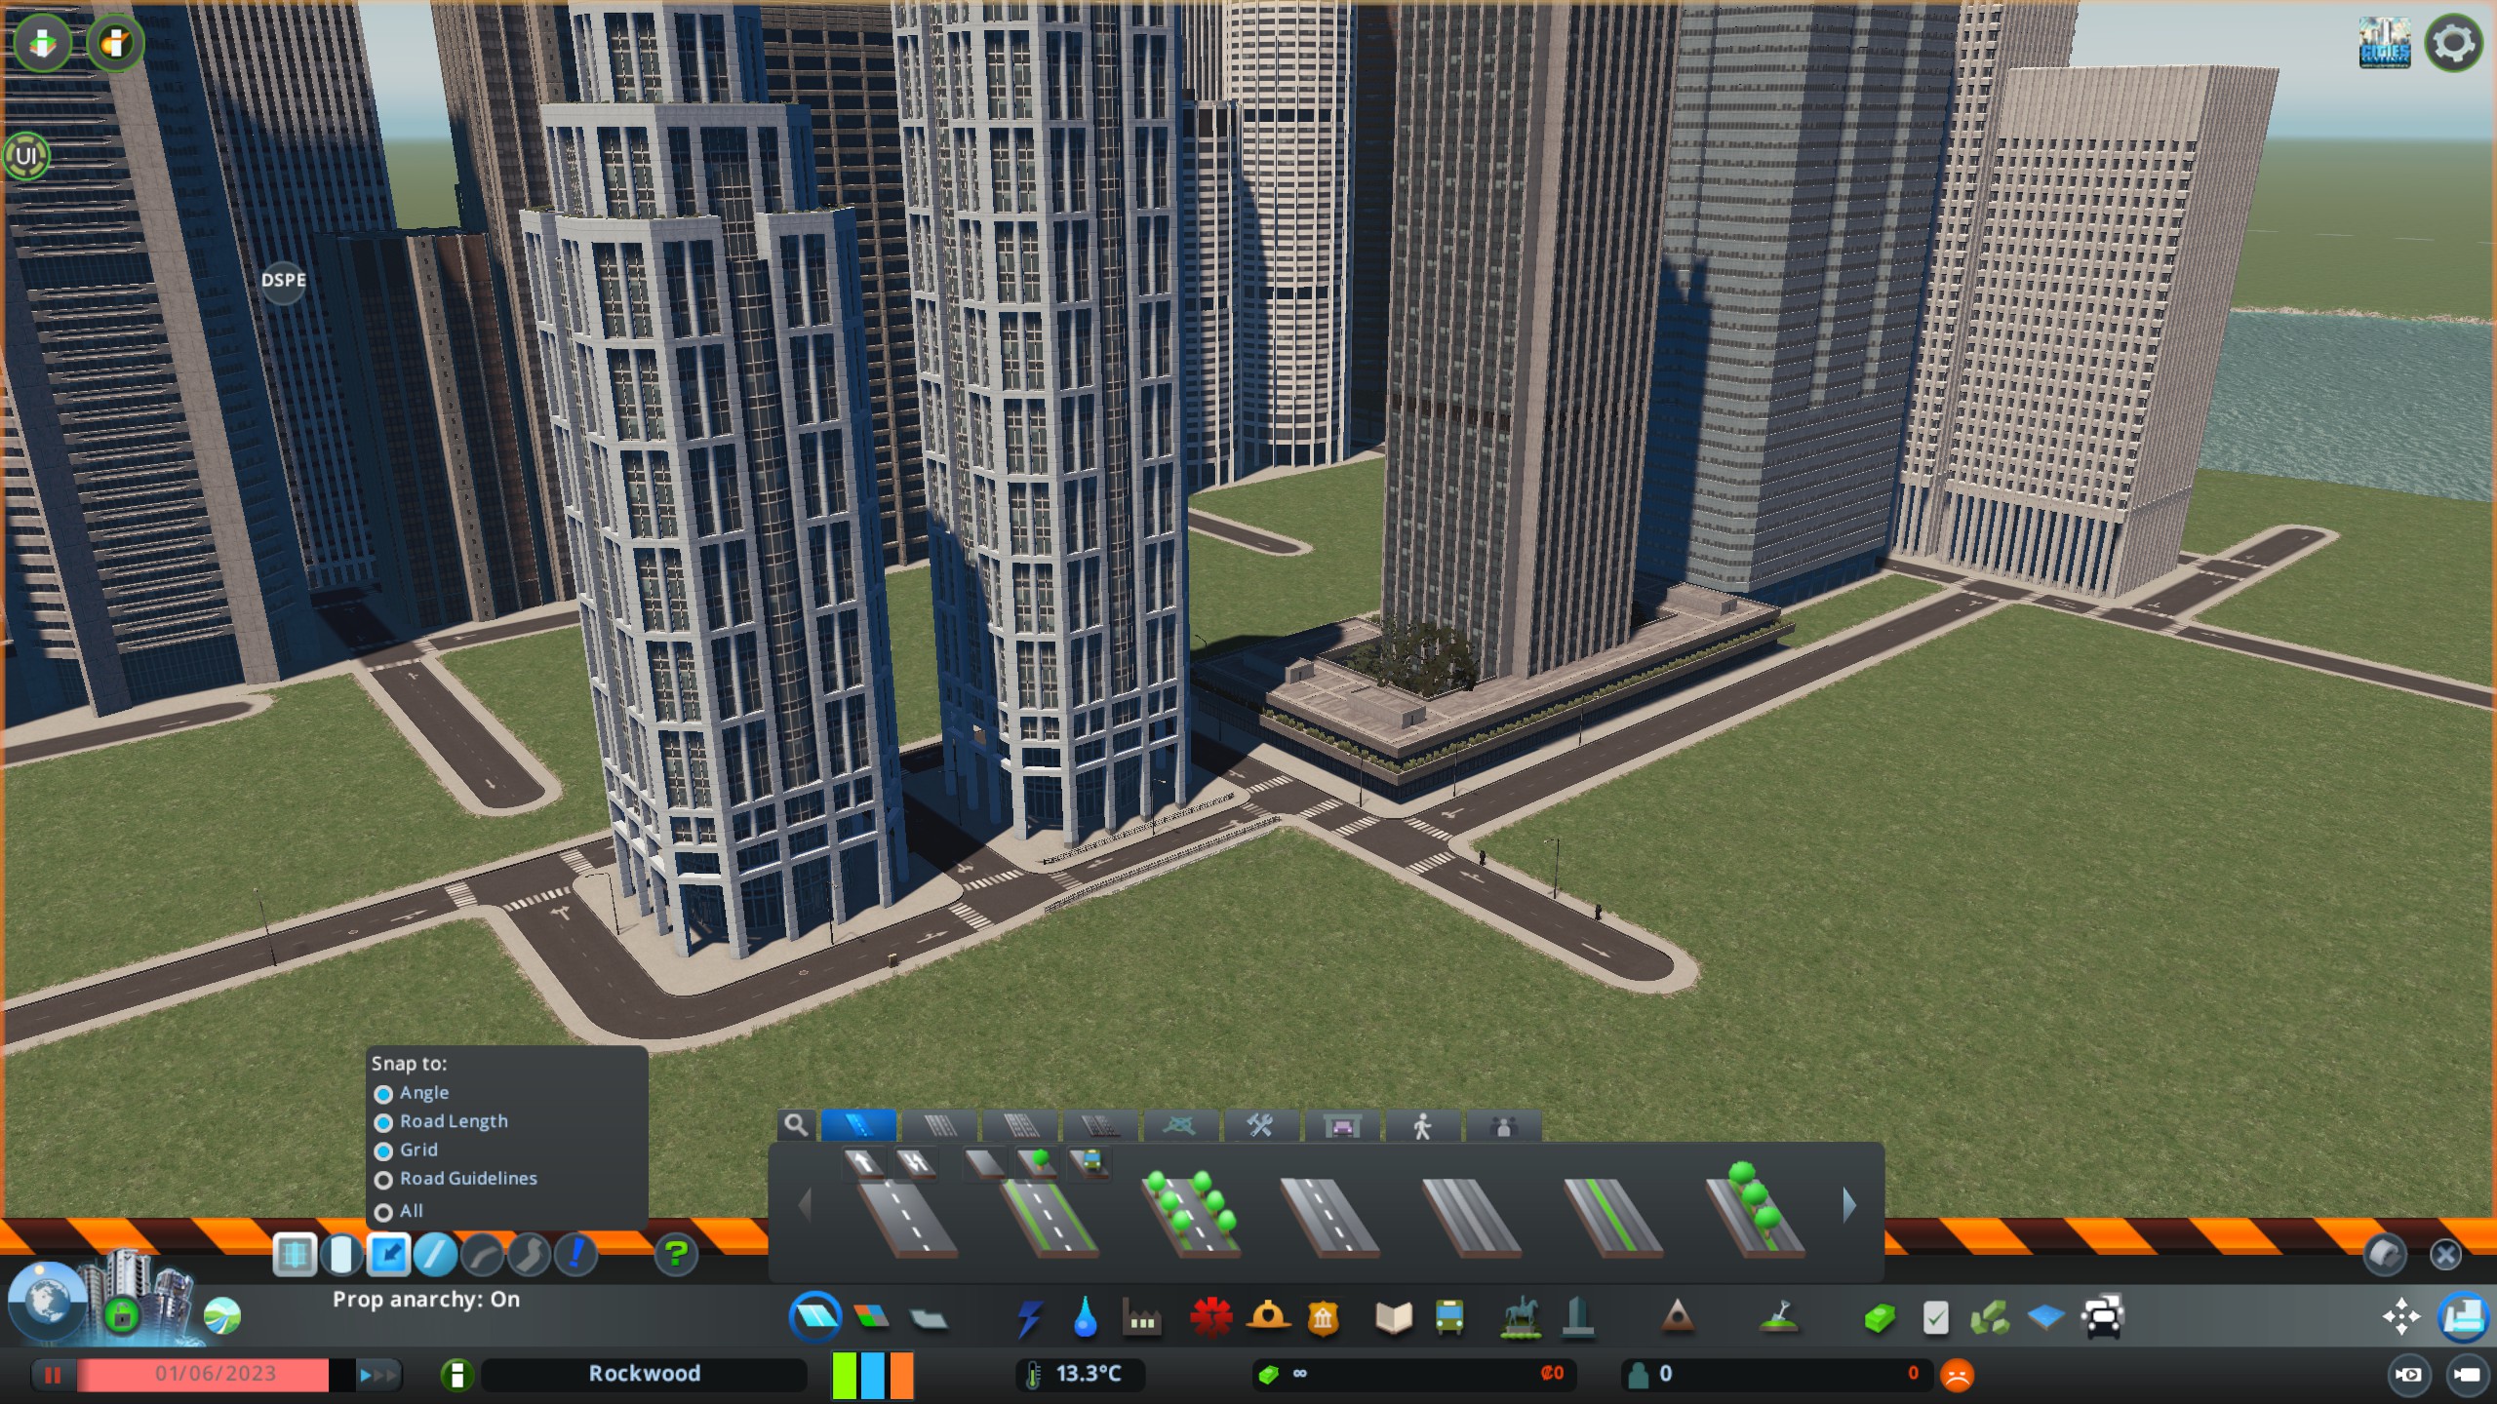
Task: Switch to Intersections tab
Action: pos(1181,1125)
